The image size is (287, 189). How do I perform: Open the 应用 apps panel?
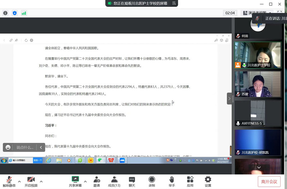click(190, 181)
